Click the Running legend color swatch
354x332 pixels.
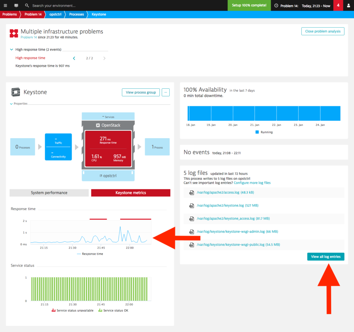pos(257,132)
